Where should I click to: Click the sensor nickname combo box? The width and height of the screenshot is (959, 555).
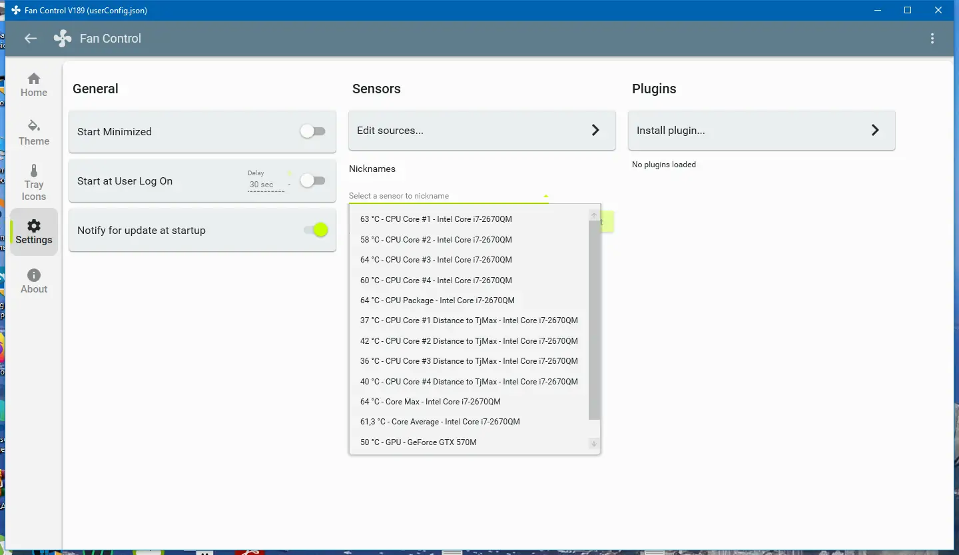click(x=449, y=196)
